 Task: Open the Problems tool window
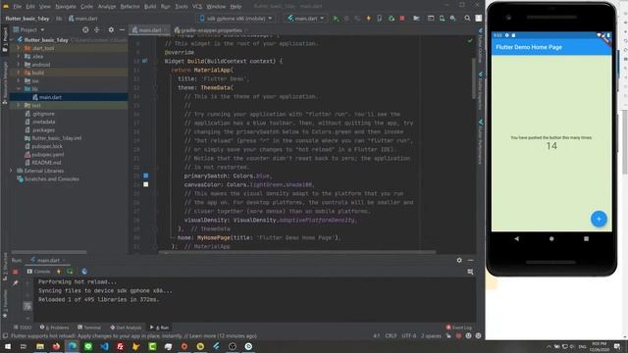55,328
